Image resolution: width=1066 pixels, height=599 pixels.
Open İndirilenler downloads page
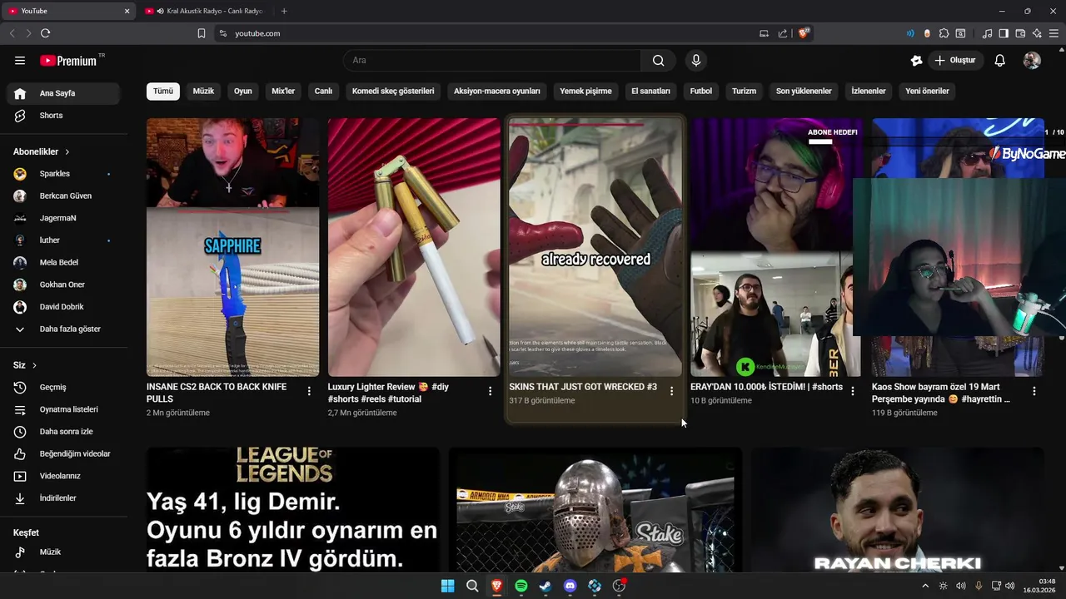[x=63, y=498]
